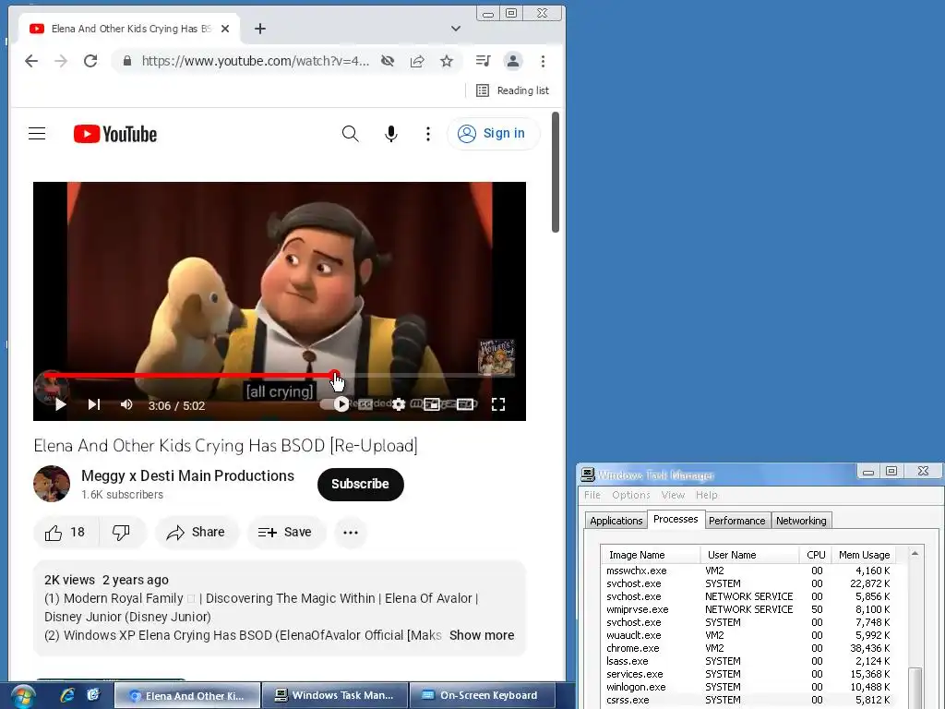Select wmiprvse.exe process row
The height and width of the screenshot is (709, 945).
click(x=748, y=609)
